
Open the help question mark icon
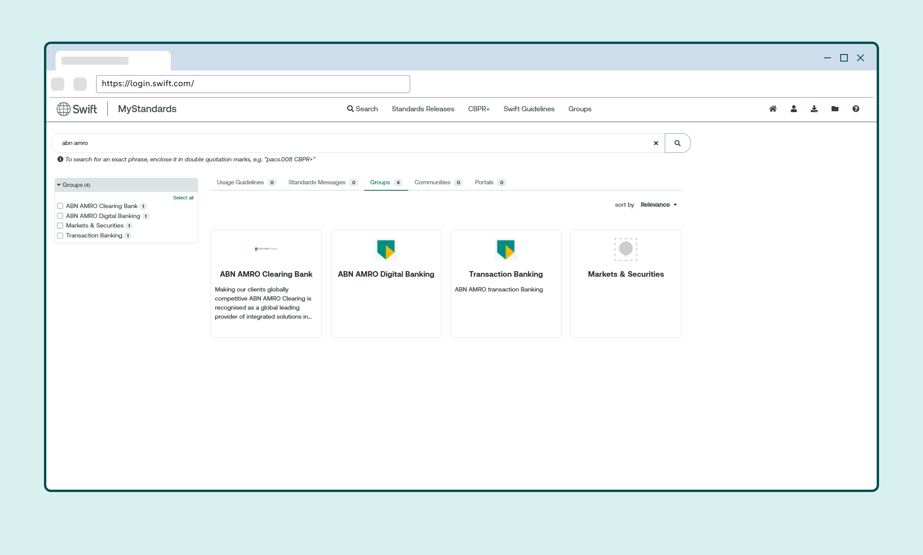(x=856, y=109)
